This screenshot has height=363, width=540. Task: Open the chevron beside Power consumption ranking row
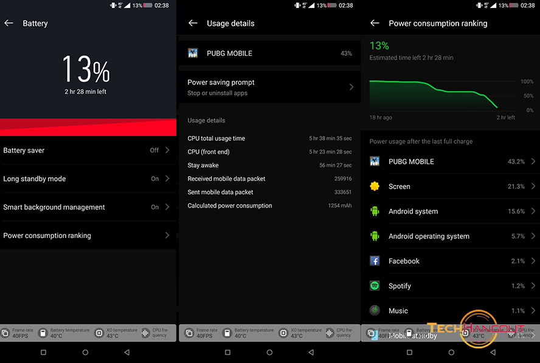click(167, 235)
